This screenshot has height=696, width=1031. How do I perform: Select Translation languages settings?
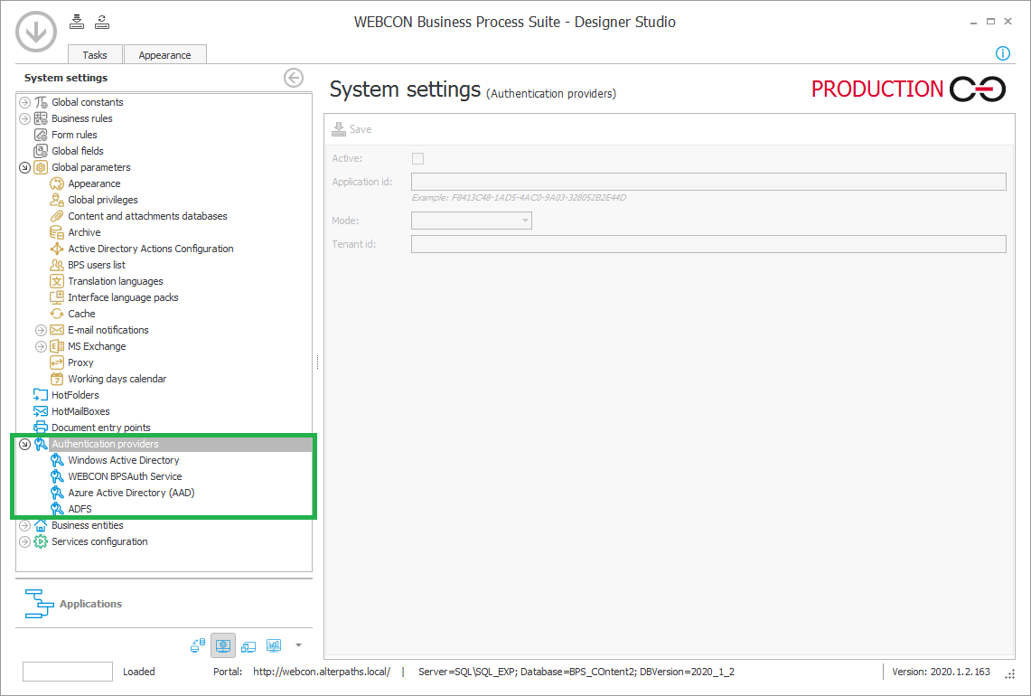(113, 280)
